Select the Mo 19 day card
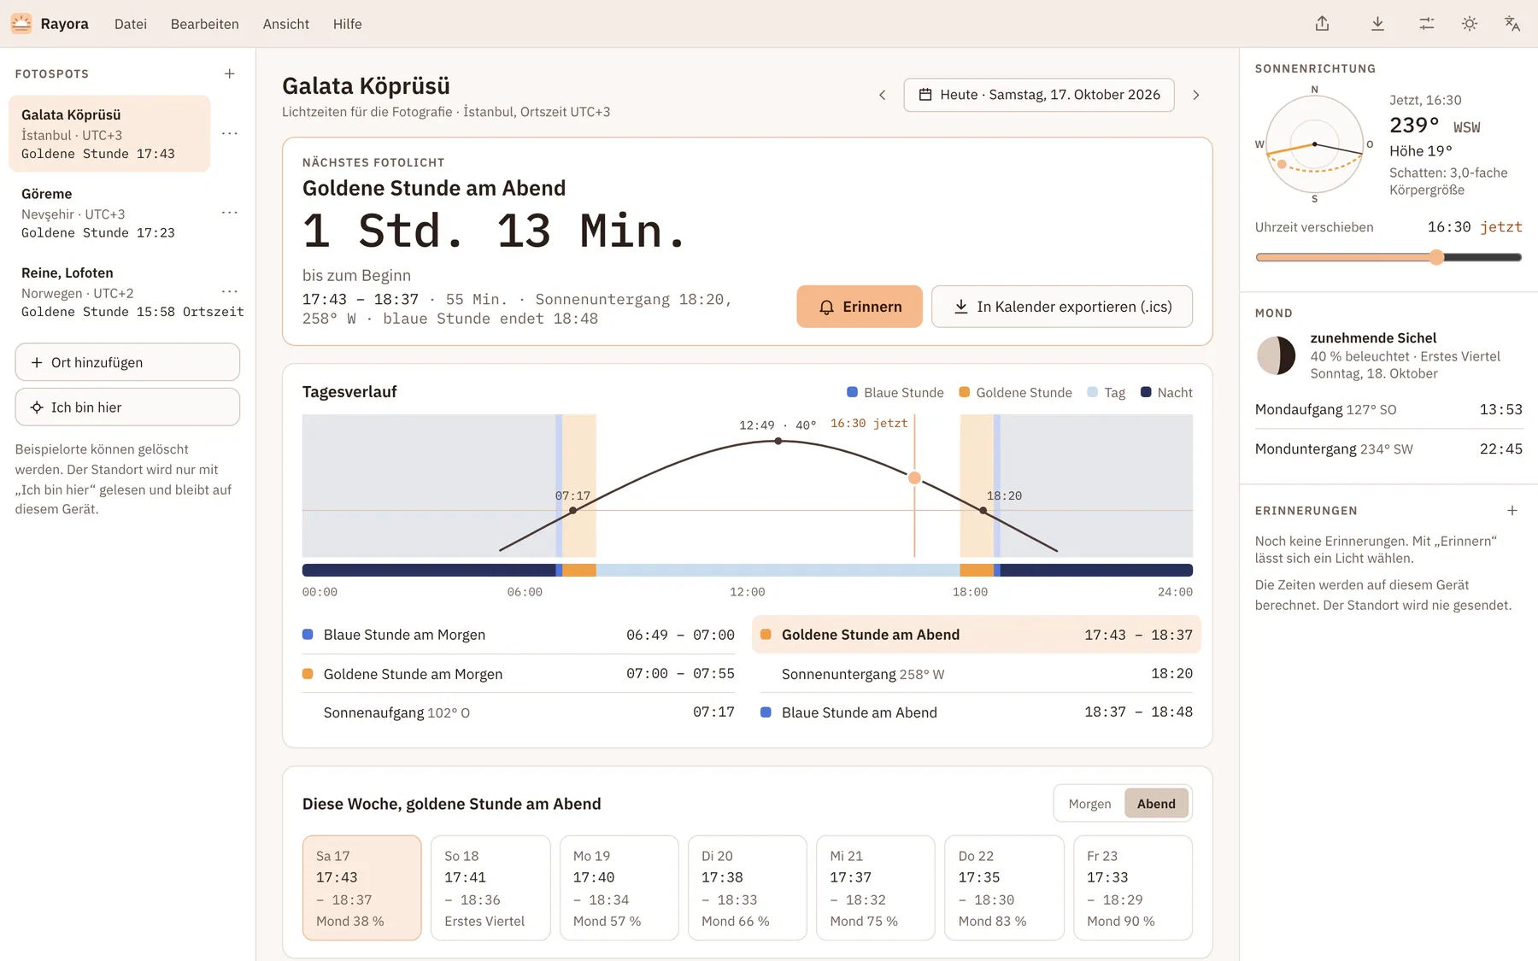Image resolution: width=1538 pixels, height=961 pixels. click(x=619, y=888)
